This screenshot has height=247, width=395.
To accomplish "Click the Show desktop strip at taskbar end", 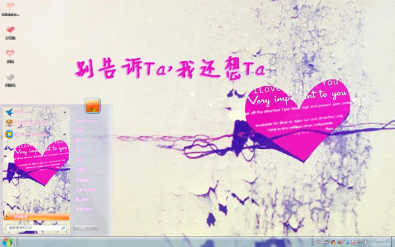I will (393, 242).
